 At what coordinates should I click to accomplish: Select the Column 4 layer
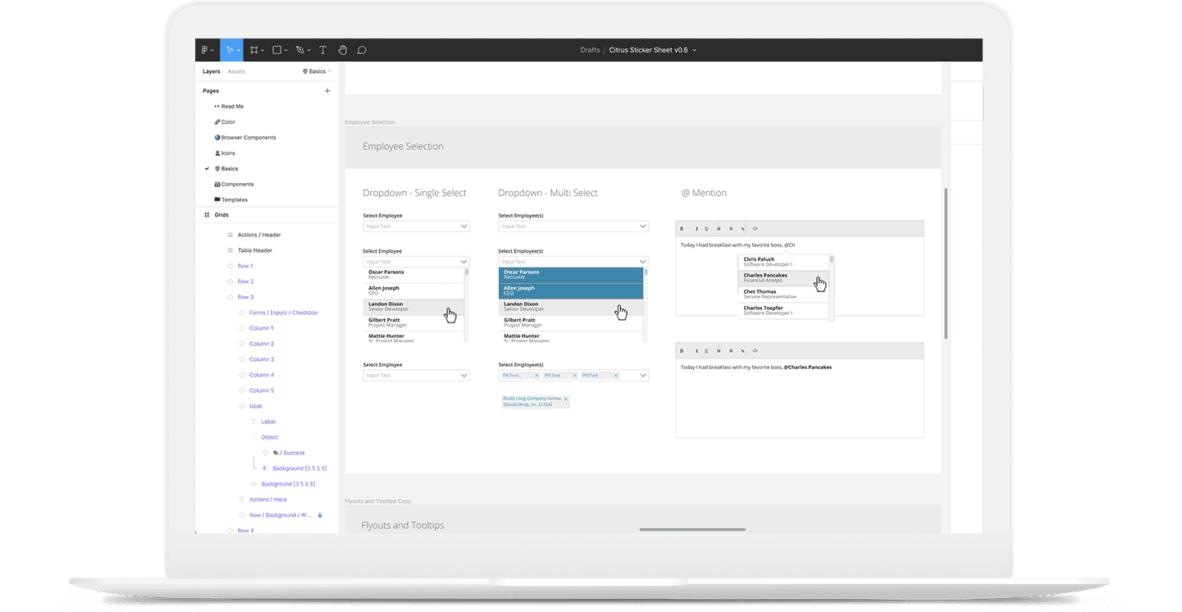pyautogui.click(x=262, y=376)
